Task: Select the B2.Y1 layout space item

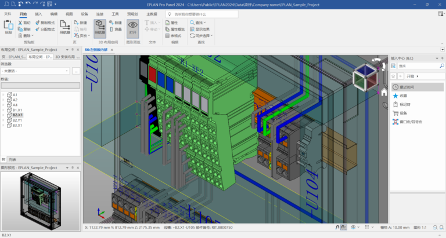Action: 15,120
